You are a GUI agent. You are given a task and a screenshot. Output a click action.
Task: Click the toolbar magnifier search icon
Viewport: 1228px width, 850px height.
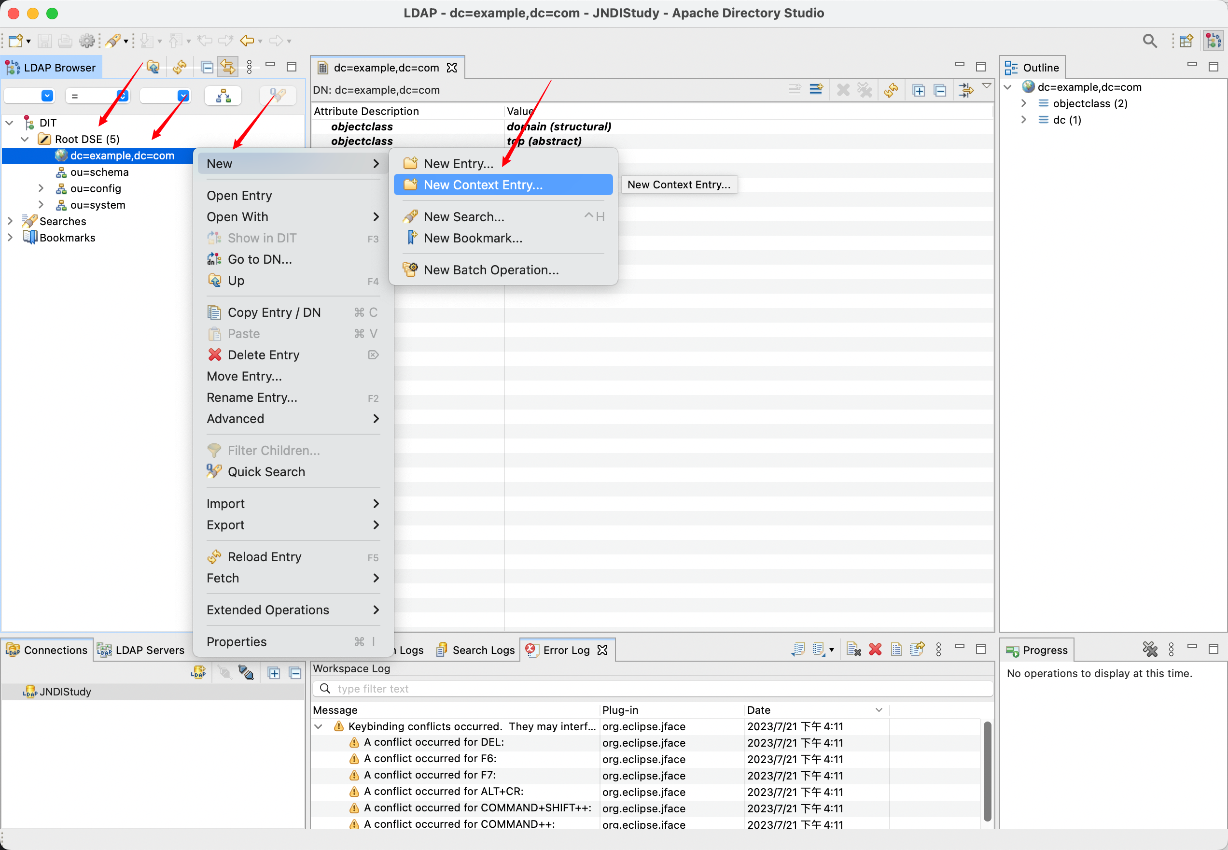click(1150, 41)
